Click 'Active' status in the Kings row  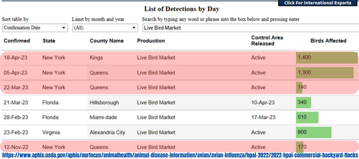258,57
